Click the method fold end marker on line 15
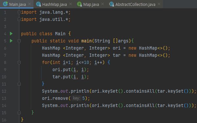197x123 pixels. pos(19,113)
